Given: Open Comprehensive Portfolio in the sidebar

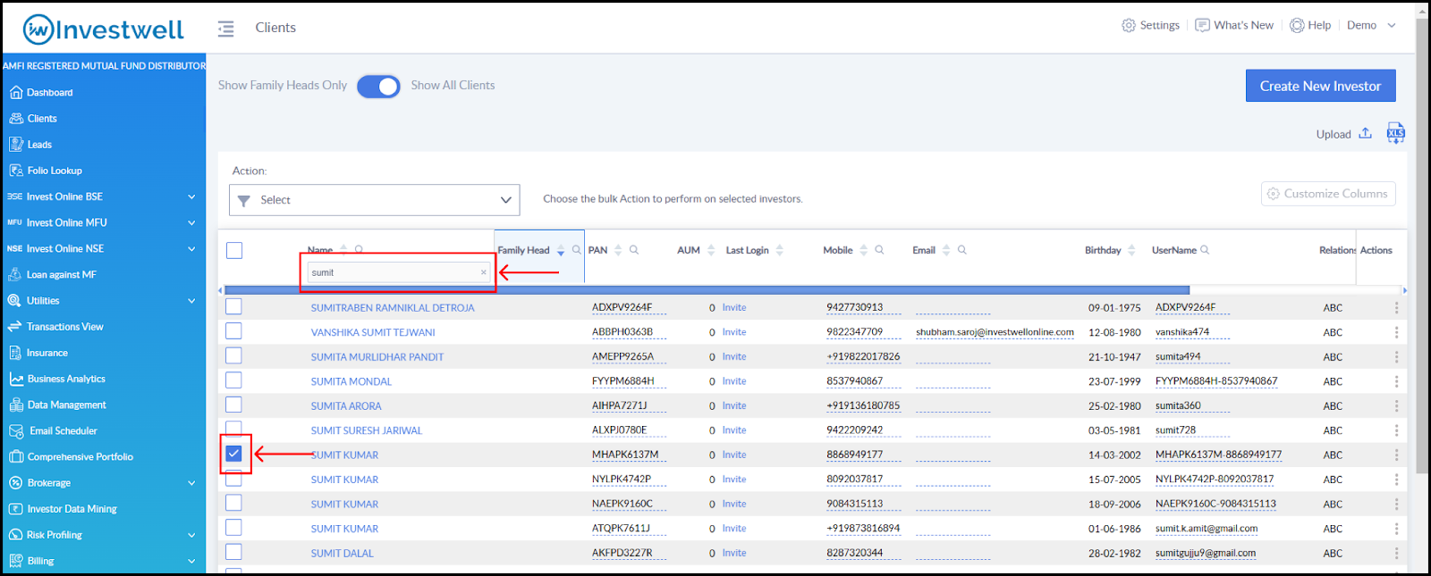Looking at the screenshot, I should pyautogui.click(x=71, y=456).
